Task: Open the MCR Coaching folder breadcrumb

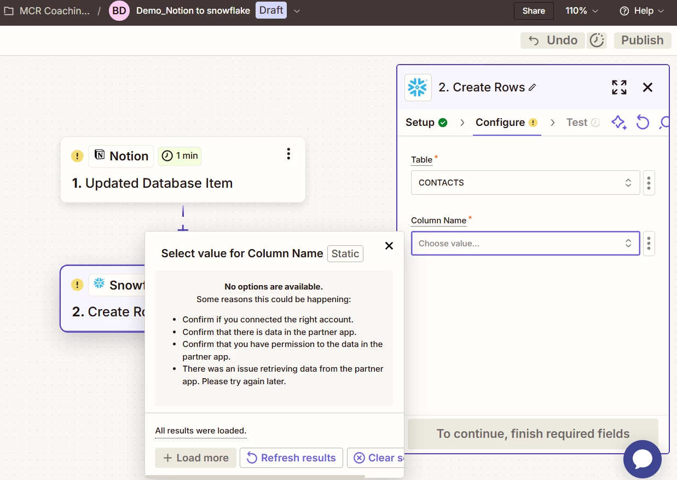Action: click(48, 10)
